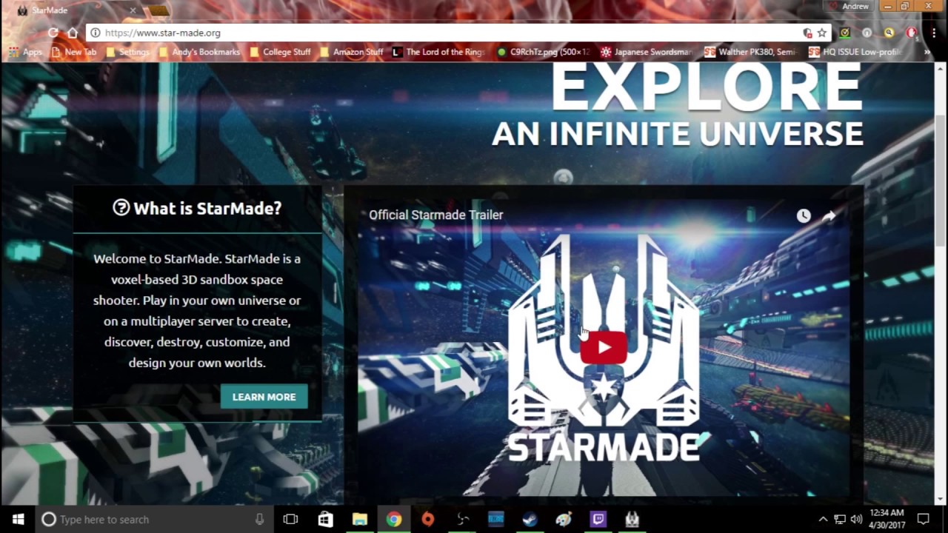Open the network status tray icon
948x533 pixels.
840,519
